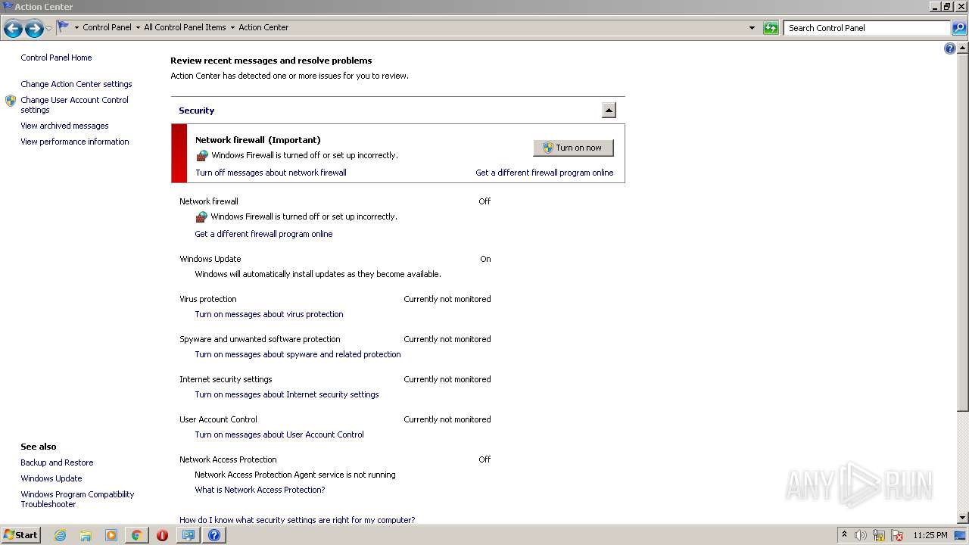Click the search magnifier icon
This screenshot has height=545, width=969.
point(958,28)
